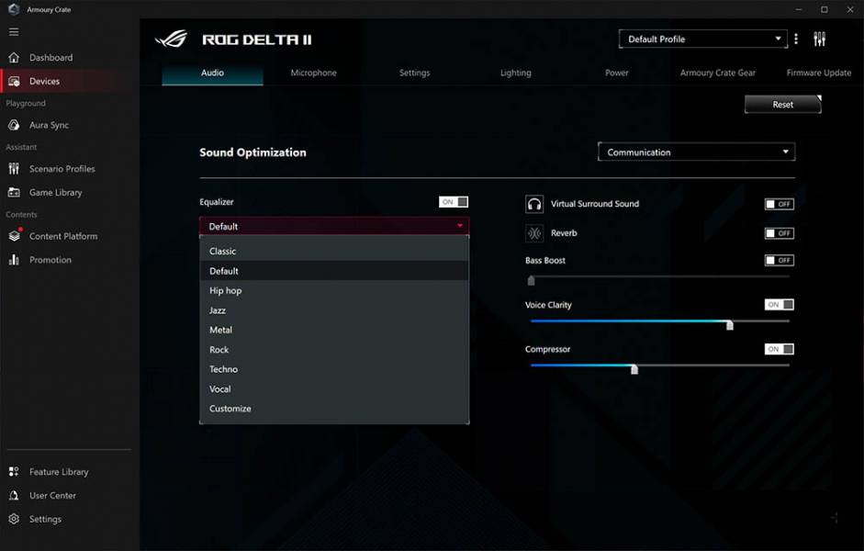Switch to the Lighting tab
Viewport: 864px width, 551px height.
[x=516, y=73]
